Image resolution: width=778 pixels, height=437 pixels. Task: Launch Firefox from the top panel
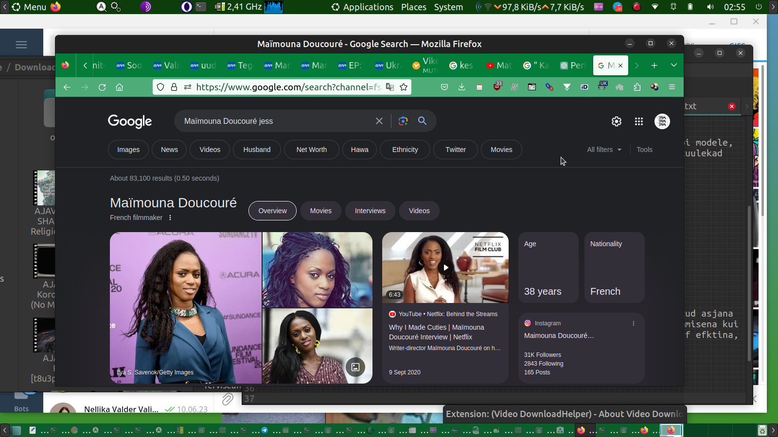[56, 7]
